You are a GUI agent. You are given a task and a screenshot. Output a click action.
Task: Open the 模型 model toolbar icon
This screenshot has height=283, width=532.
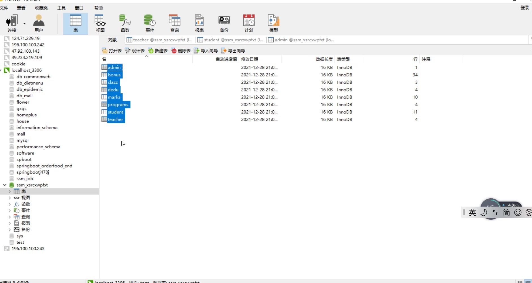pos(274,24)
